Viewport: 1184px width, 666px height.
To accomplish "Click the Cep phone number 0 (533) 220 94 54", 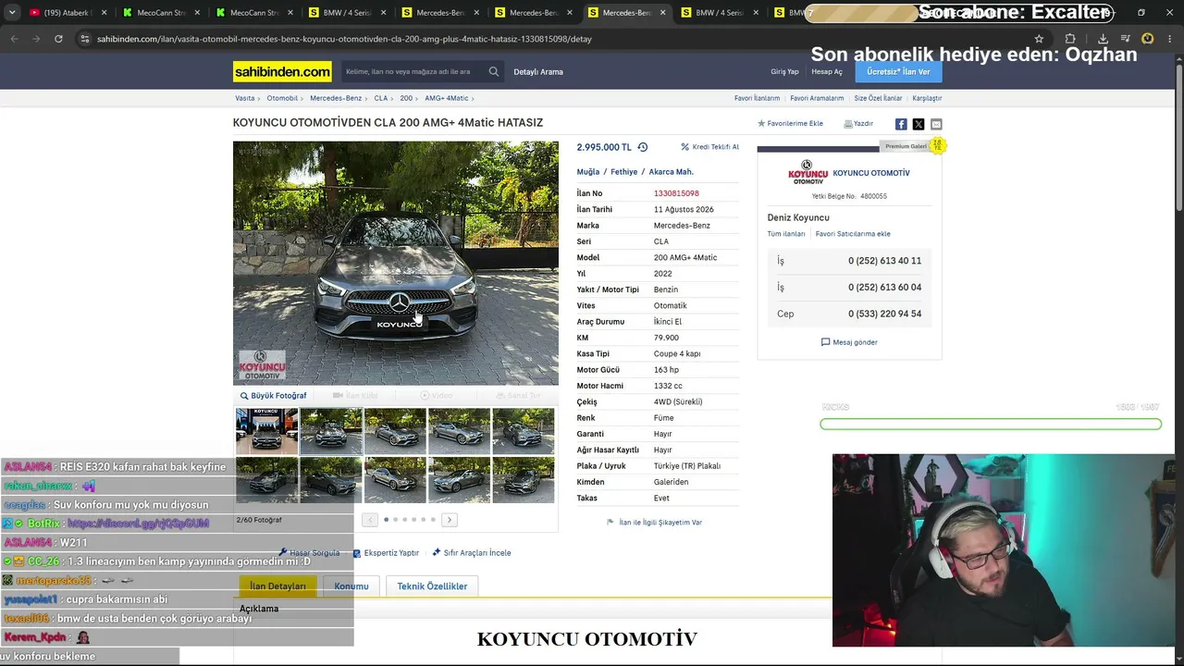I will 884,314.
